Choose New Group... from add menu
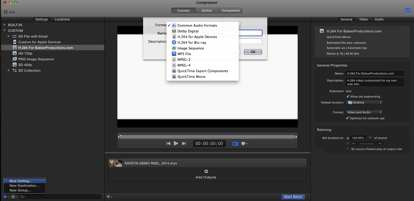The width and height of the screenshot is (414, 201). click(x=25, y=190)
